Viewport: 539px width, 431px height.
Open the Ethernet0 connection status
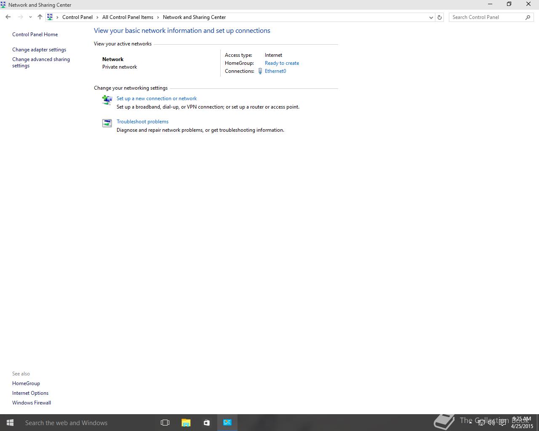coord(275,71)
